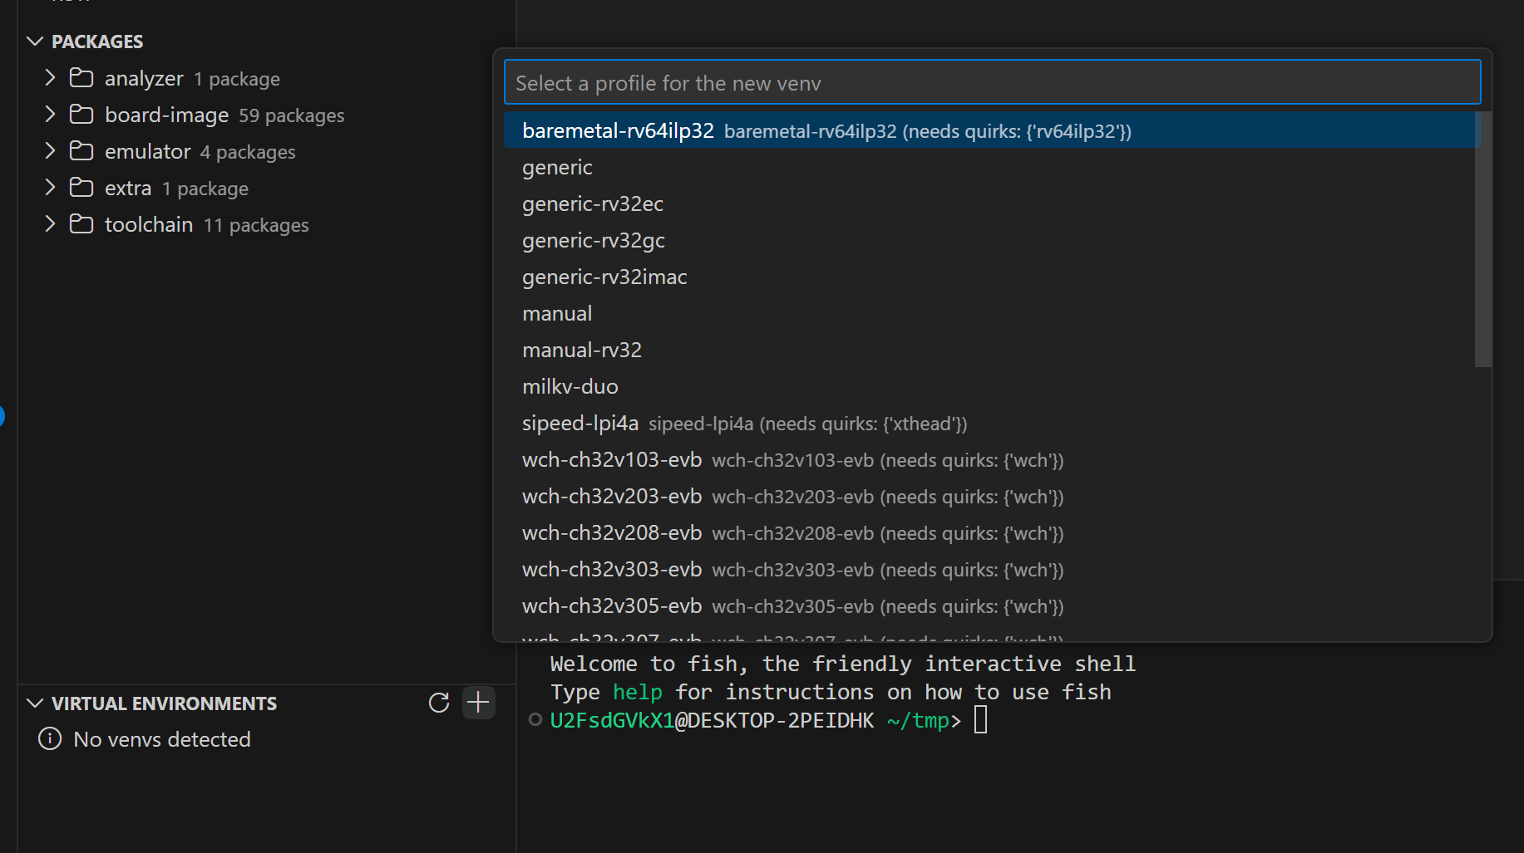The image size is (1524, 853).
Task: Click the emulator folder icon
Action: pyautogui.click(x=81, y=151)
